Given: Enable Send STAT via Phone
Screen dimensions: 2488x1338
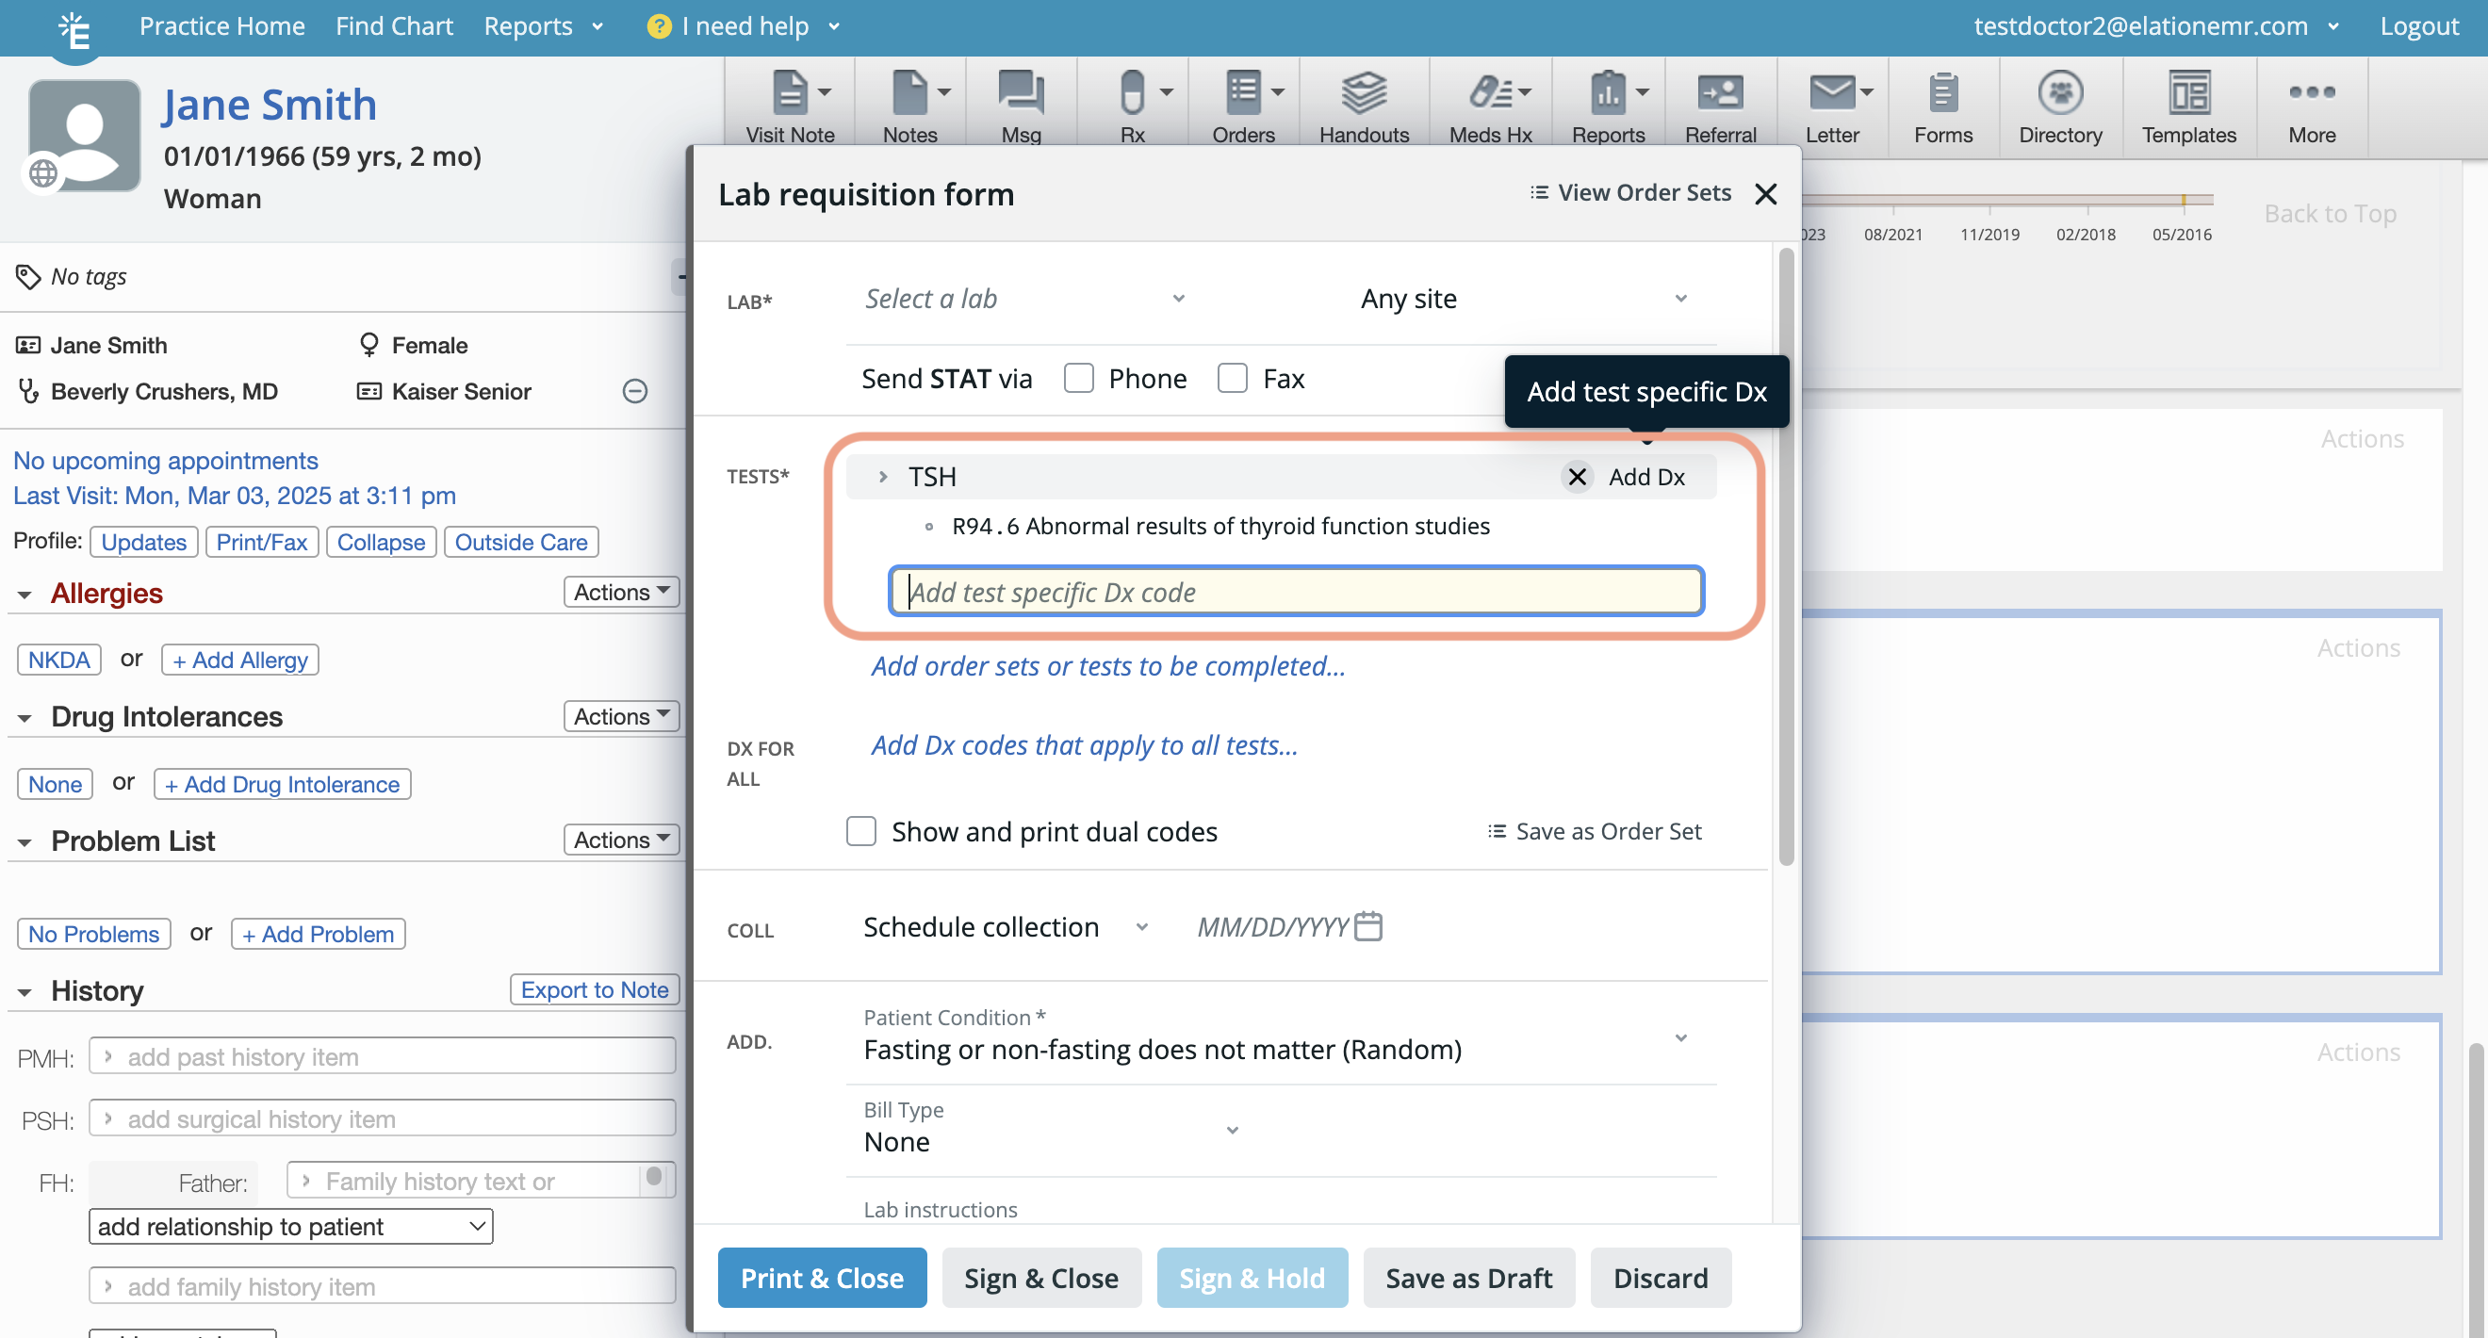Looking at the screenshot, I should pos(1079,378).
